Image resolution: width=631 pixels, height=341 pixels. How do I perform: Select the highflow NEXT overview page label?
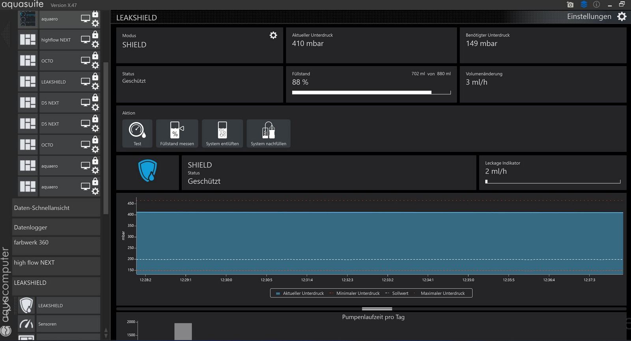pos(56,40)
